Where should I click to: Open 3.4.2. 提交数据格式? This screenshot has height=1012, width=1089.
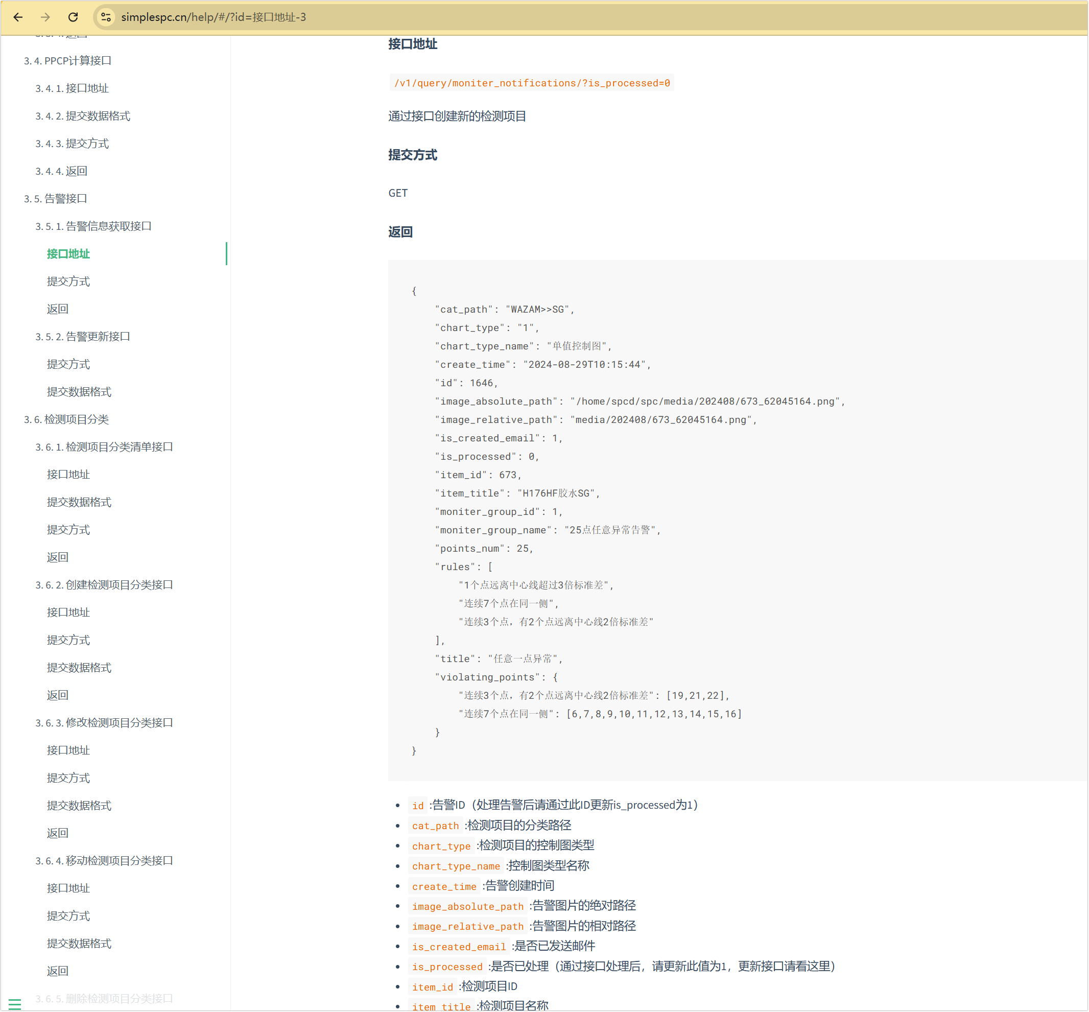pyautogui.click(x=83, y=115)
